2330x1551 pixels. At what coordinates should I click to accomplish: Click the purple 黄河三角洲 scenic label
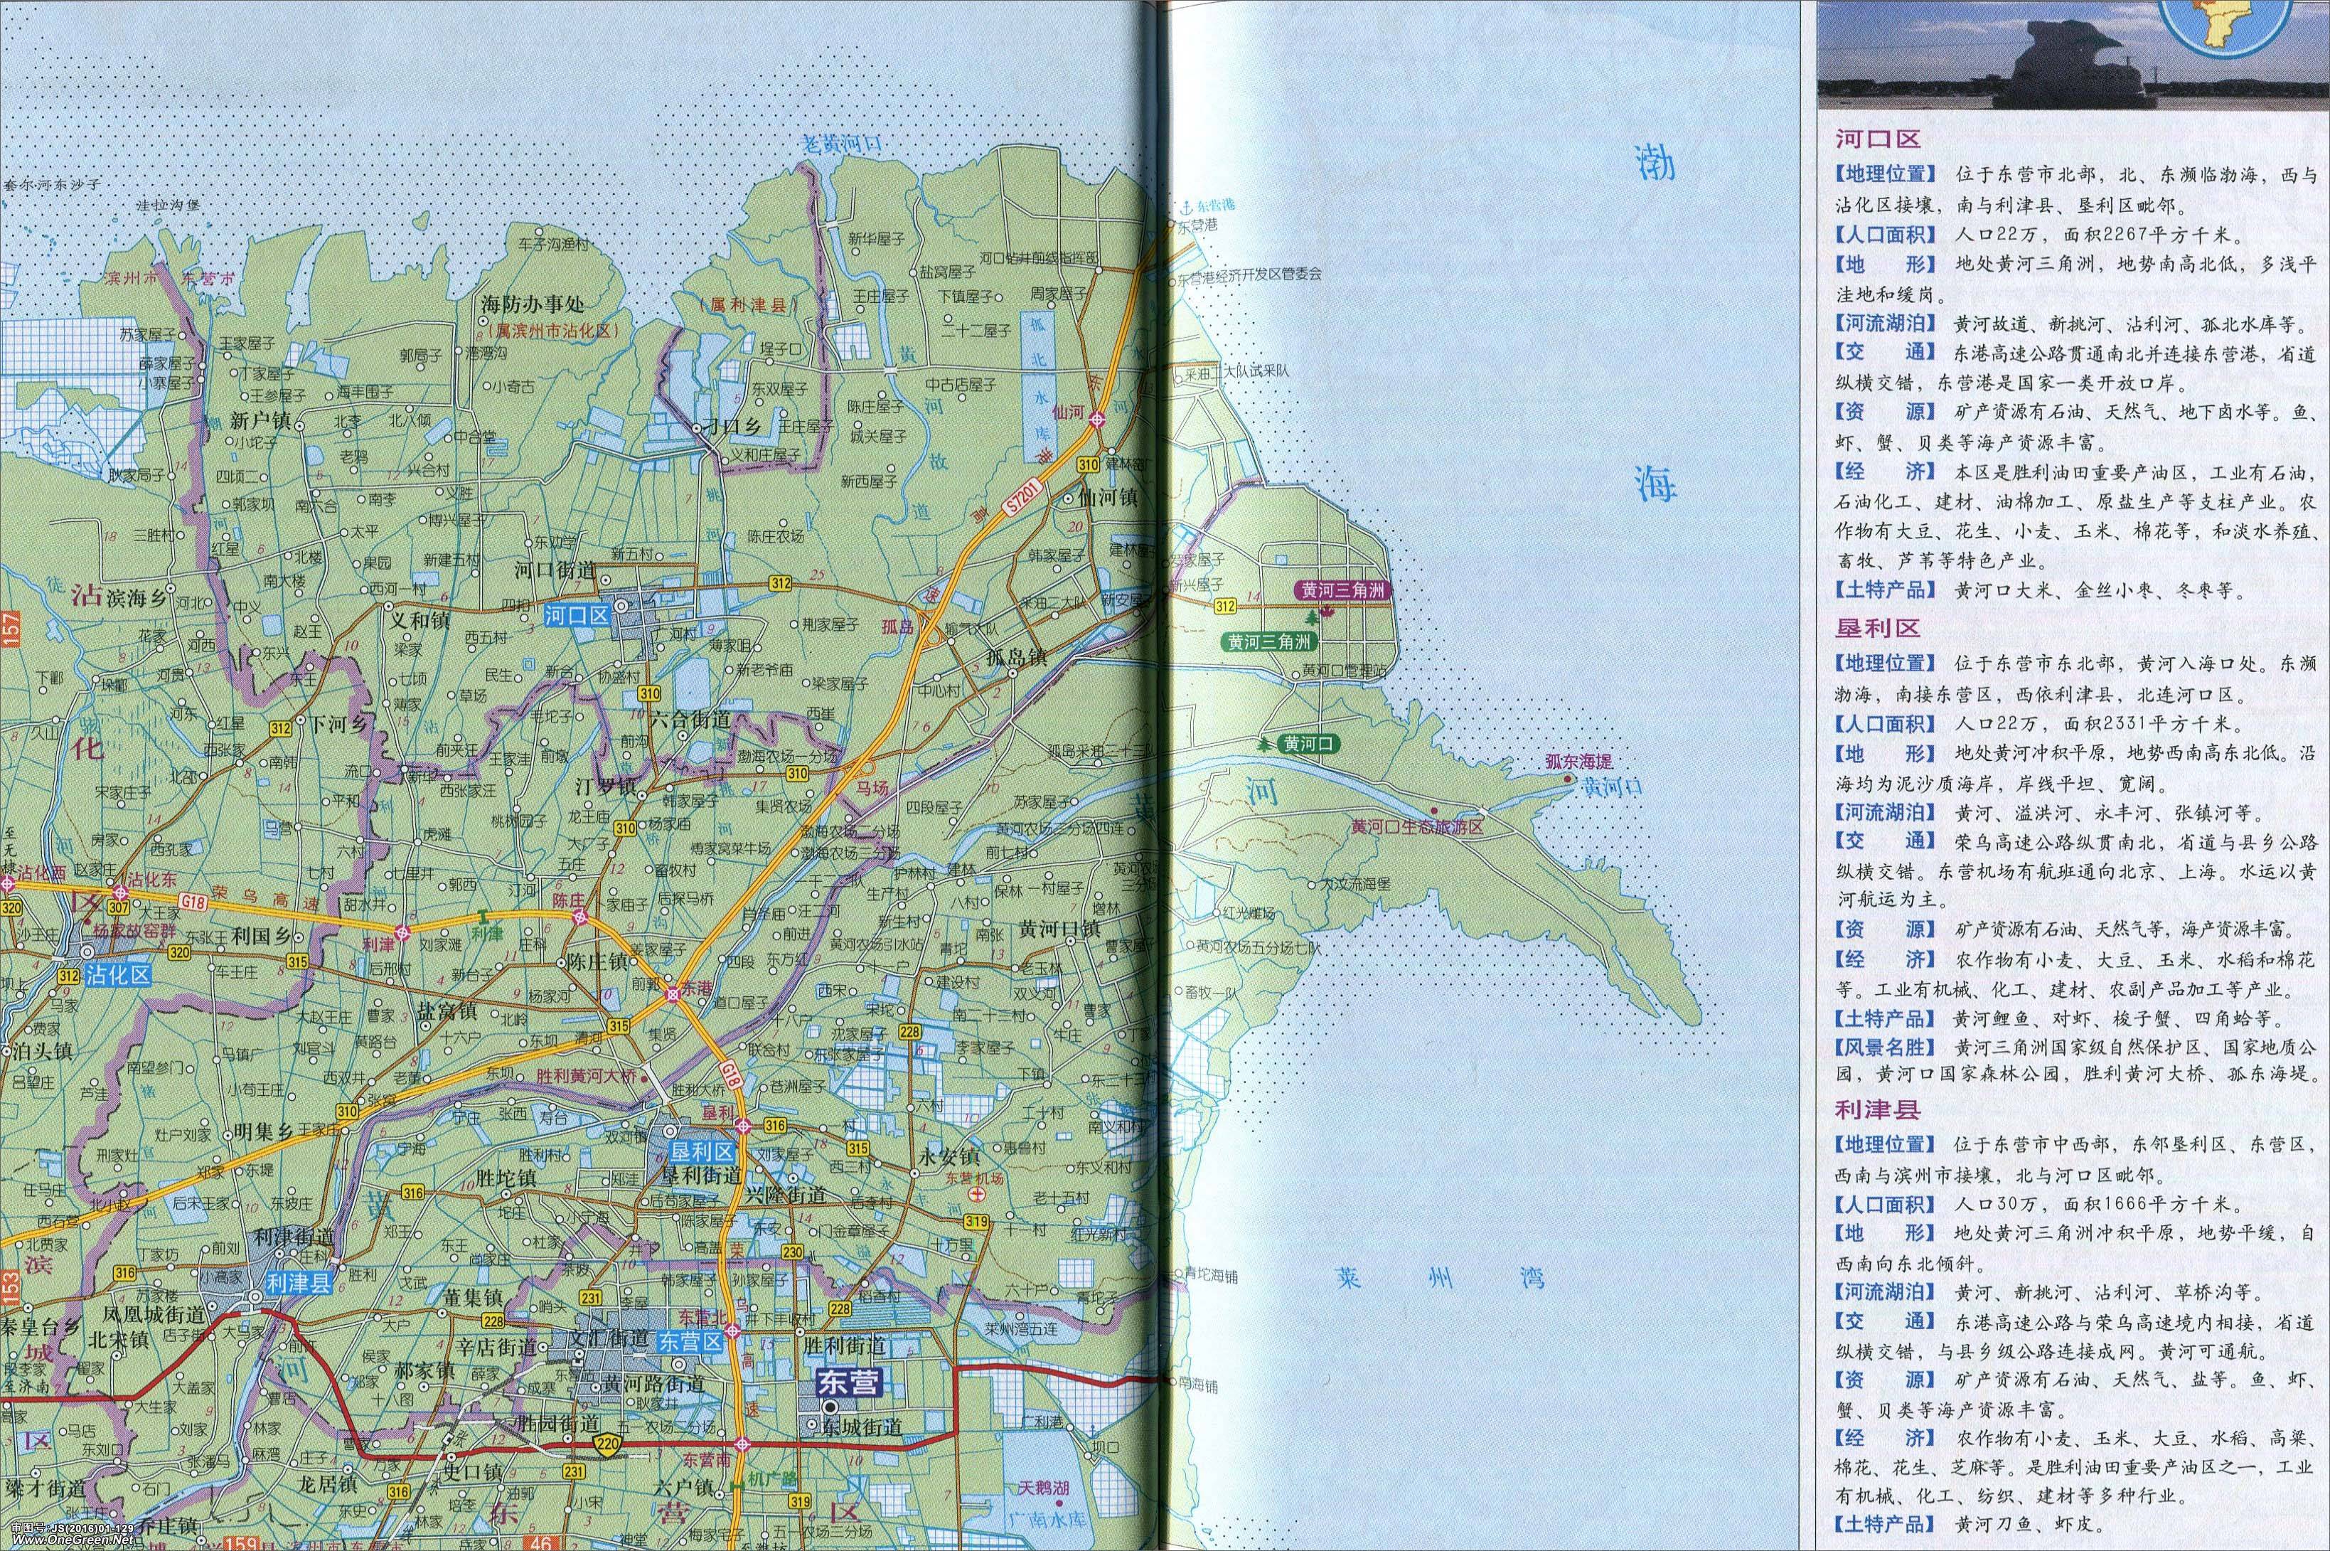coord(1344,590)
